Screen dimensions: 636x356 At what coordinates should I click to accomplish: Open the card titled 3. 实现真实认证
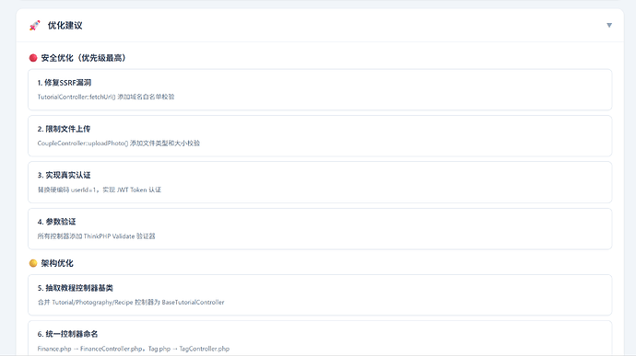pyautogui.click(x=320, y=182)
